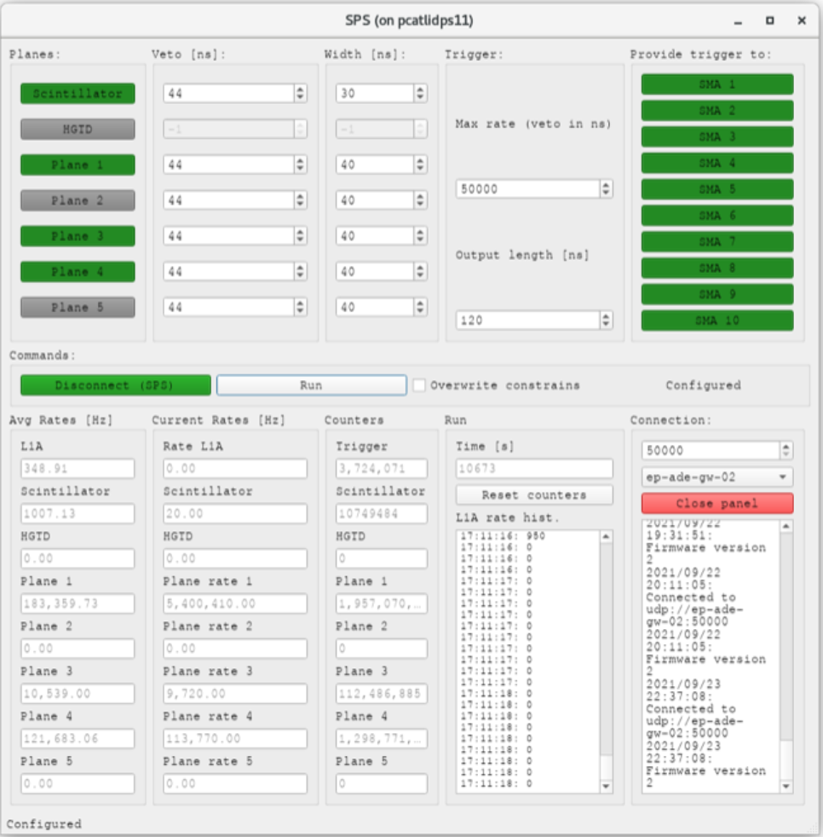823x837 pixels.
Task: Click the Max rate spinbox arrows
Action: coord(606,189)
